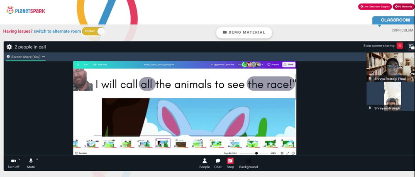Select slide thumbnail 84
Viewport: 415px width, 177px height.
tap(234, 143)
